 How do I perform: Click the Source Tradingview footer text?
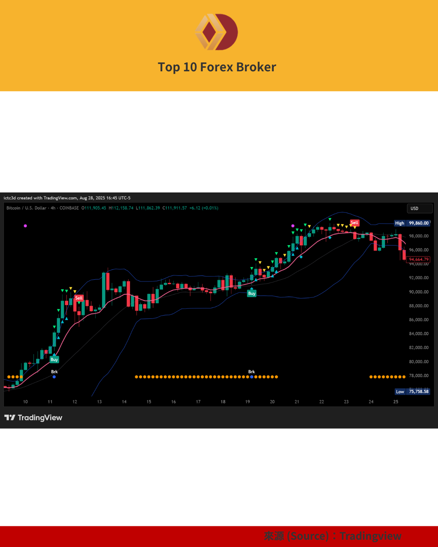333,536
